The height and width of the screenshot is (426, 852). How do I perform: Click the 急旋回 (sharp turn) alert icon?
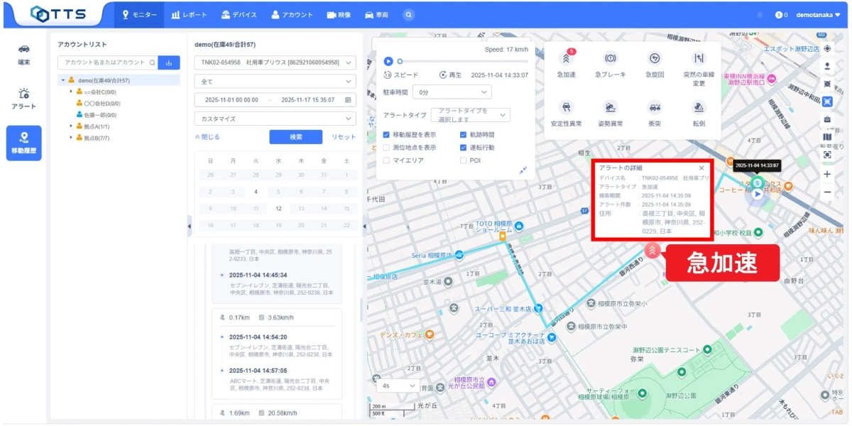655,57
